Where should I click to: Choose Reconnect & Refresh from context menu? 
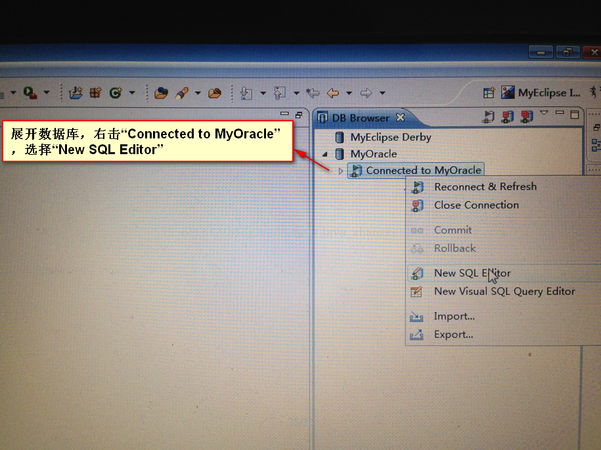click(x=485, y=187)
